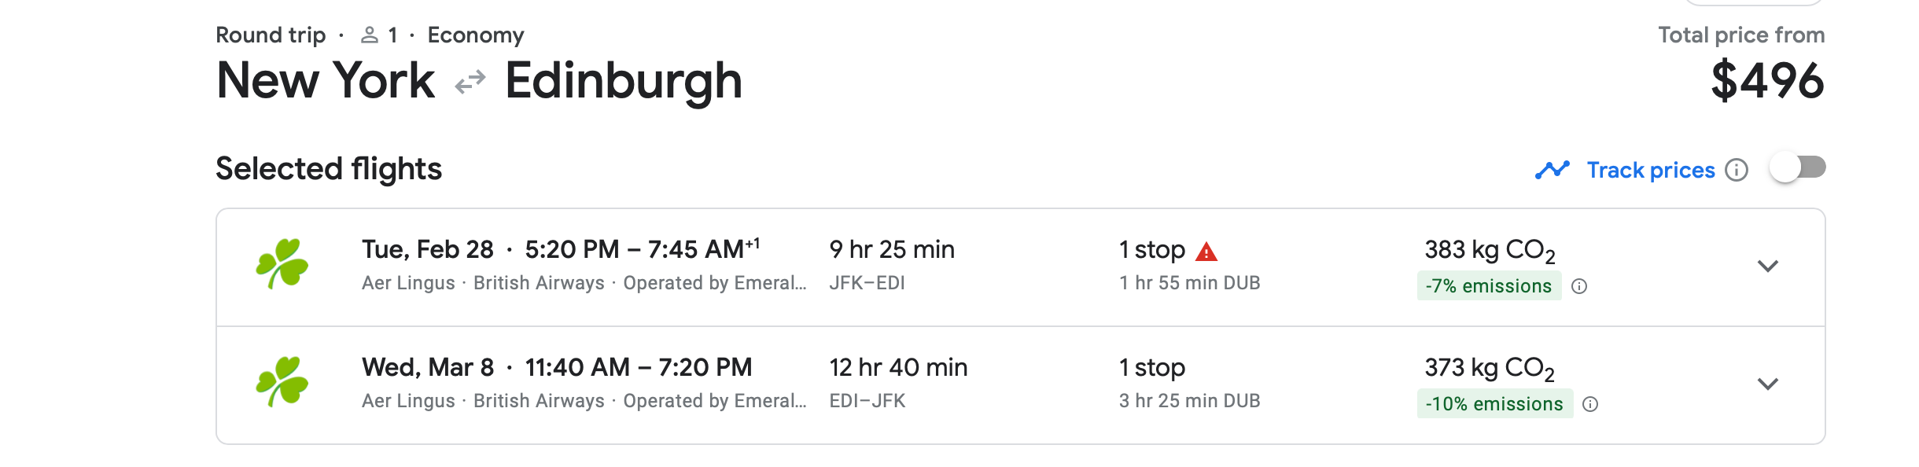The image size is (1919, 467).
Task: Enable the Track prices switch
Action: point(1798,167)
